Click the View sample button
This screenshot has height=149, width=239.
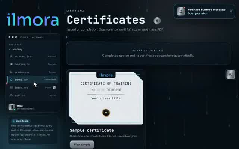click(x=82, y=145)
